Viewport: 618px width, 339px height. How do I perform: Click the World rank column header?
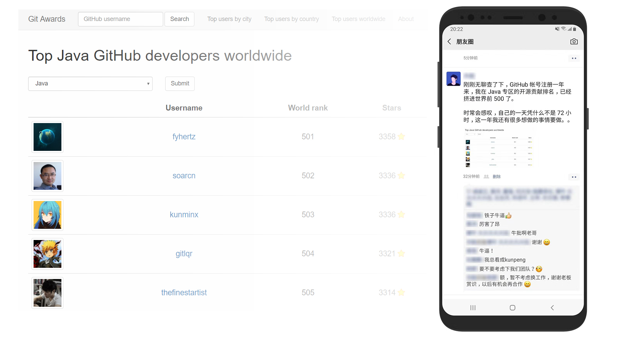[x=308, y=108]
